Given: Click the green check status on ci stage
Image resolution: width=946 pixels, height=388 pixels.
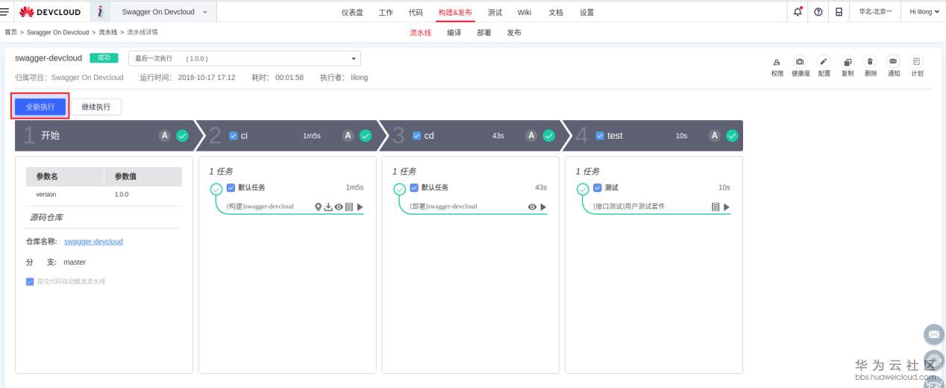Looking at the screenshot, I should (366, 136).
